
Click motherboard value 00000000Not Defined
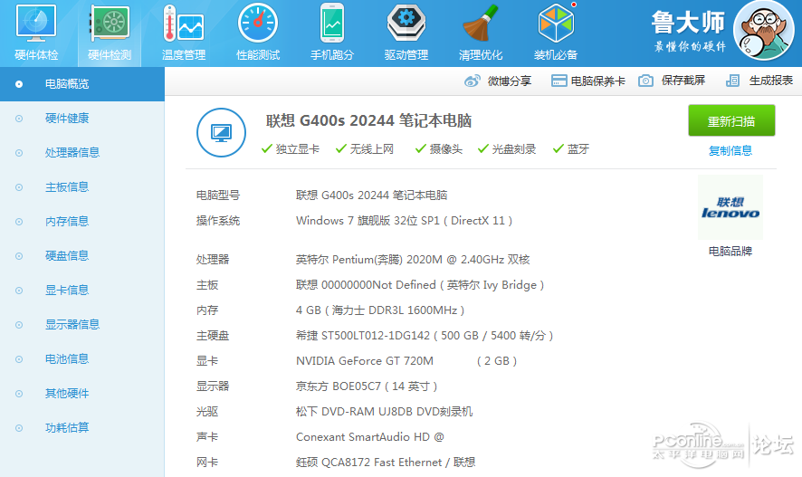pos(420,285)
